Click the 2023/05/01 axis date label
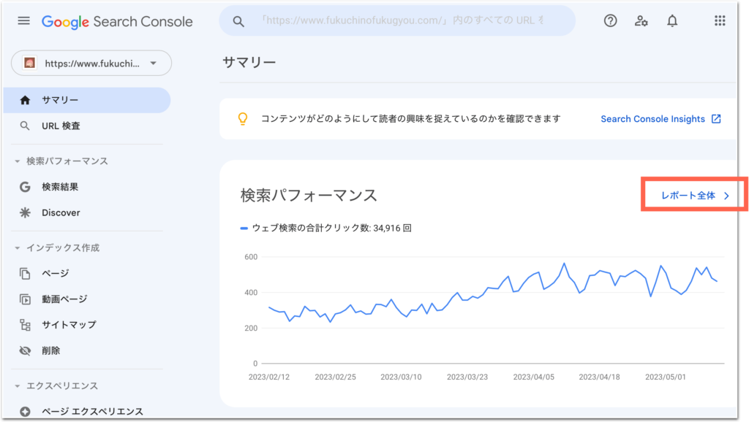The image size is (749, 422). (x=666, y=377)
